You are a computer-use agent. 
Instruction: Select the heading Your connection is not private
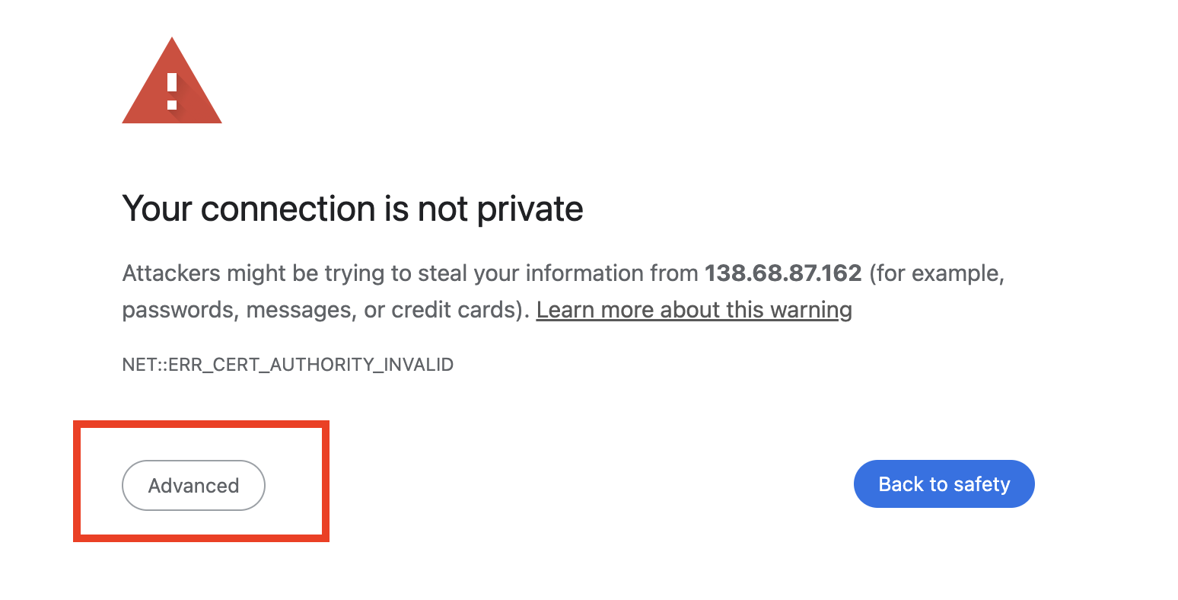pyautogui.click(x=352, y=209)
